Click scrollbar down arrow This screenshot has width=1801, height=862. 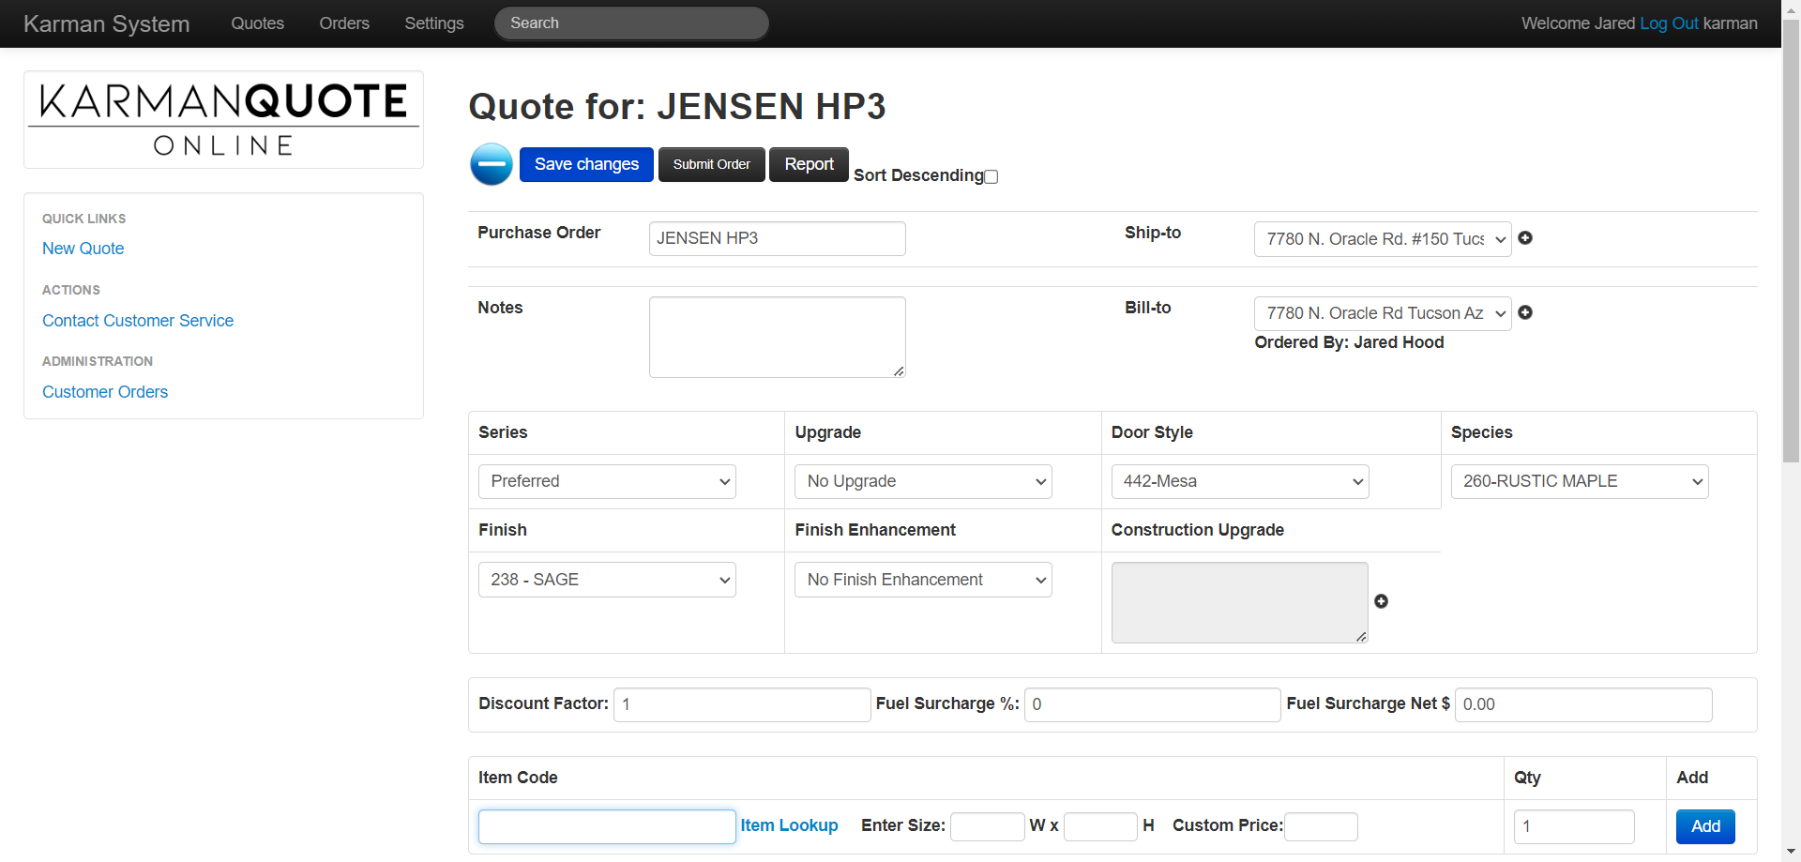(1791, 852)
